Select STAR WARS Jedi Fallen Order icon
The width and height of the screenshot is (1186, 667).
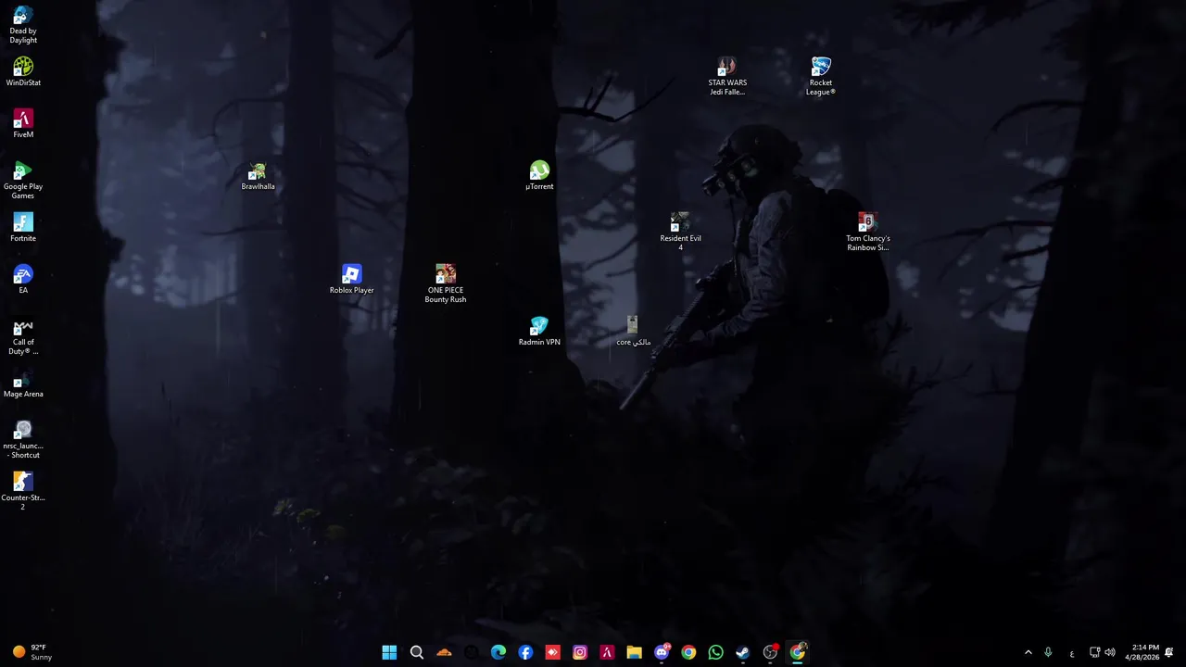point(727,77)
